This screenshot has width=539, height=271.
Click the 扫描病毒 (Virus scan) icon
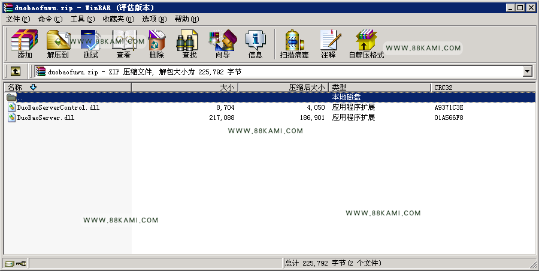tap(294, 44)
